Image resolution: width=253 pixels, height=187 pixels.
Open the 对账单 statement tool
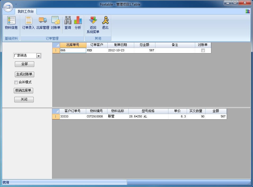(55, 23)
